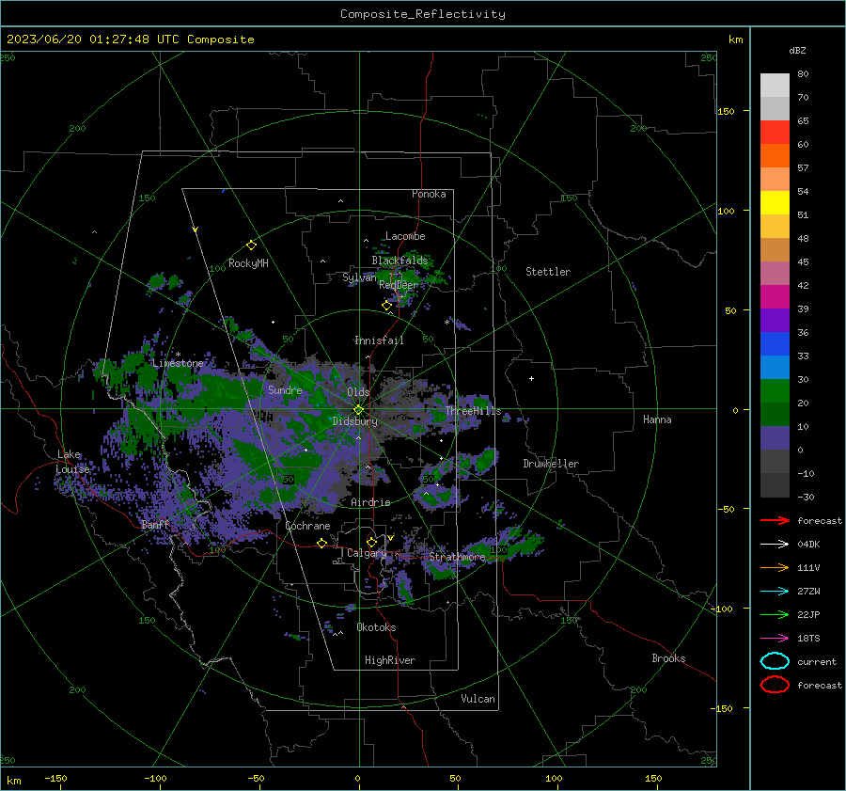846x791 pixels.
Task: Click the blue 36 dBZ color swatch
Action: tap(775, 344)
